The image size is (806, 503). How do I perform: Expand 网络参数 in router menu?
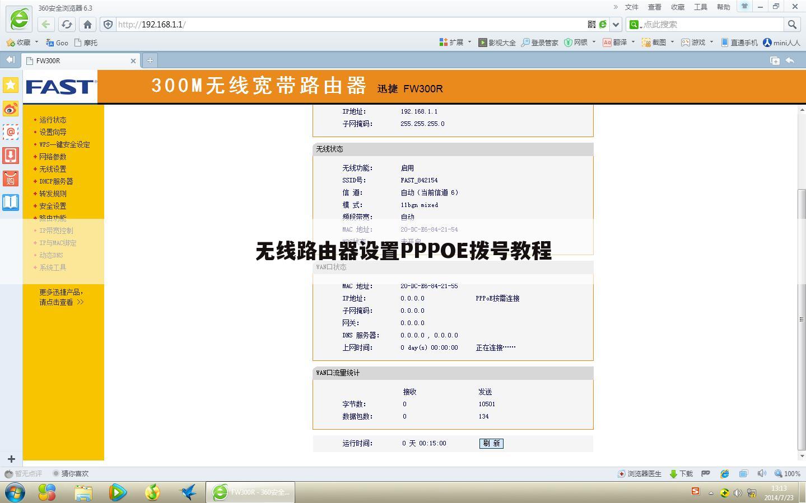click(53, 157)
